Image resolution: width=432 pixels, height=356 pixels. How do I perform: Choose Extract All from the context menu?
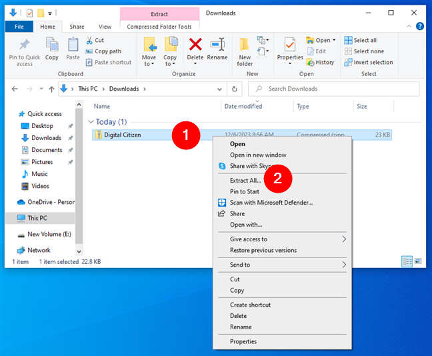(x=245, y=180)
